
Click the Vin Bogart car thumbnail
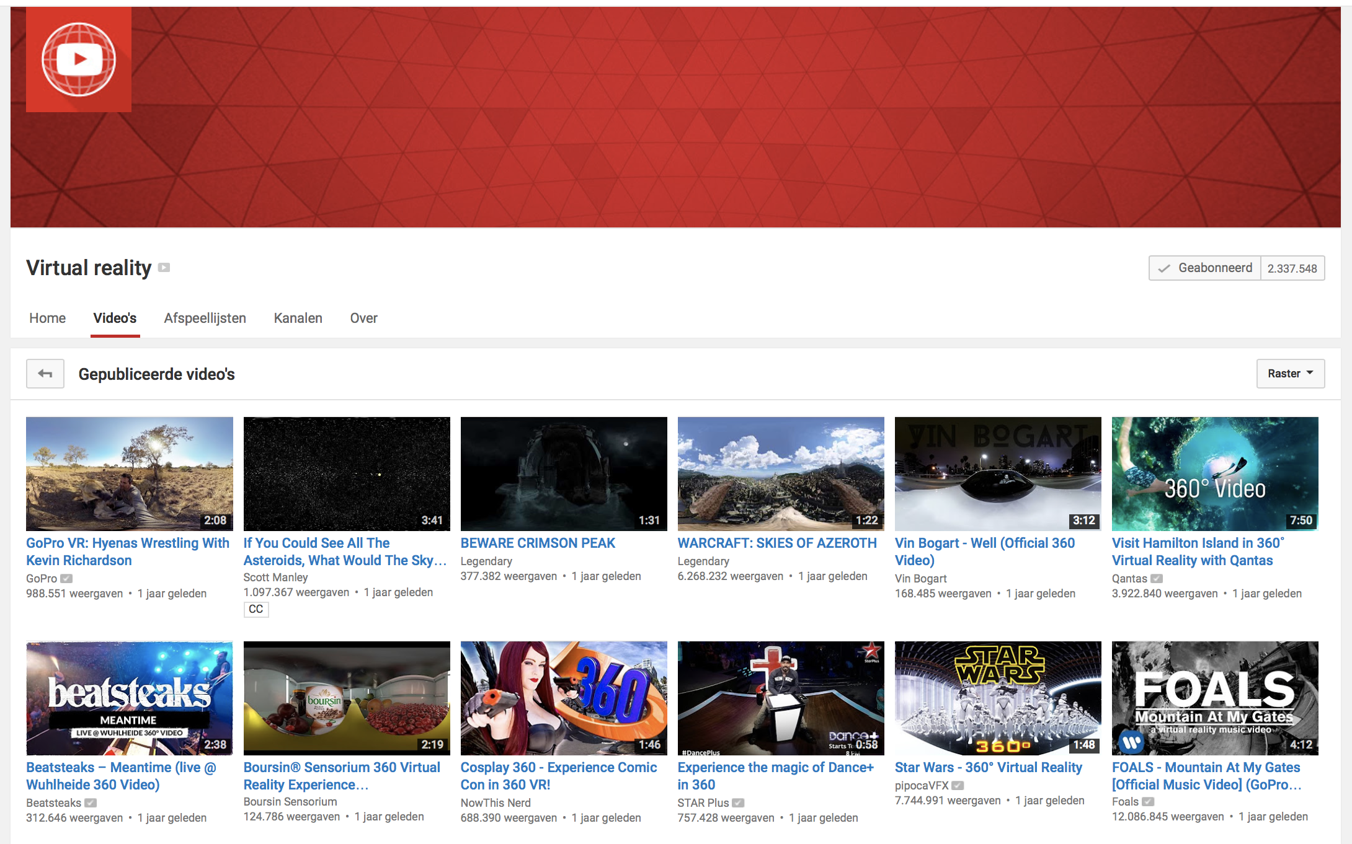click(x=998, y=474)
